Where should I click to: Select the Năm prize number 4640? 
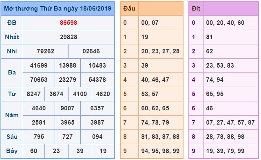[x=39, y=108]
